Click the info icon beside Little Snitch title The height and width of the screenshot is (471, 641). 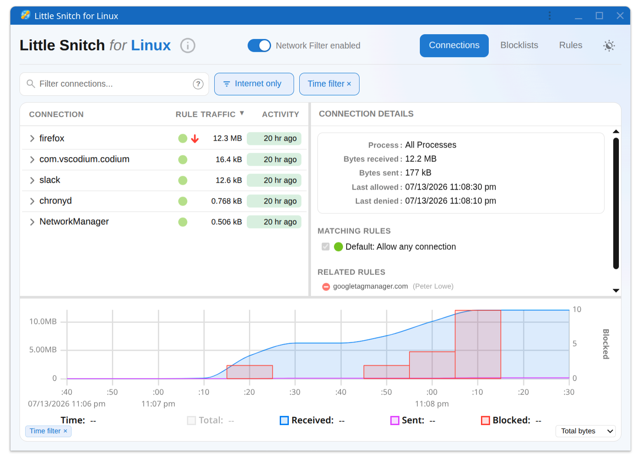(x=188, y=45)
